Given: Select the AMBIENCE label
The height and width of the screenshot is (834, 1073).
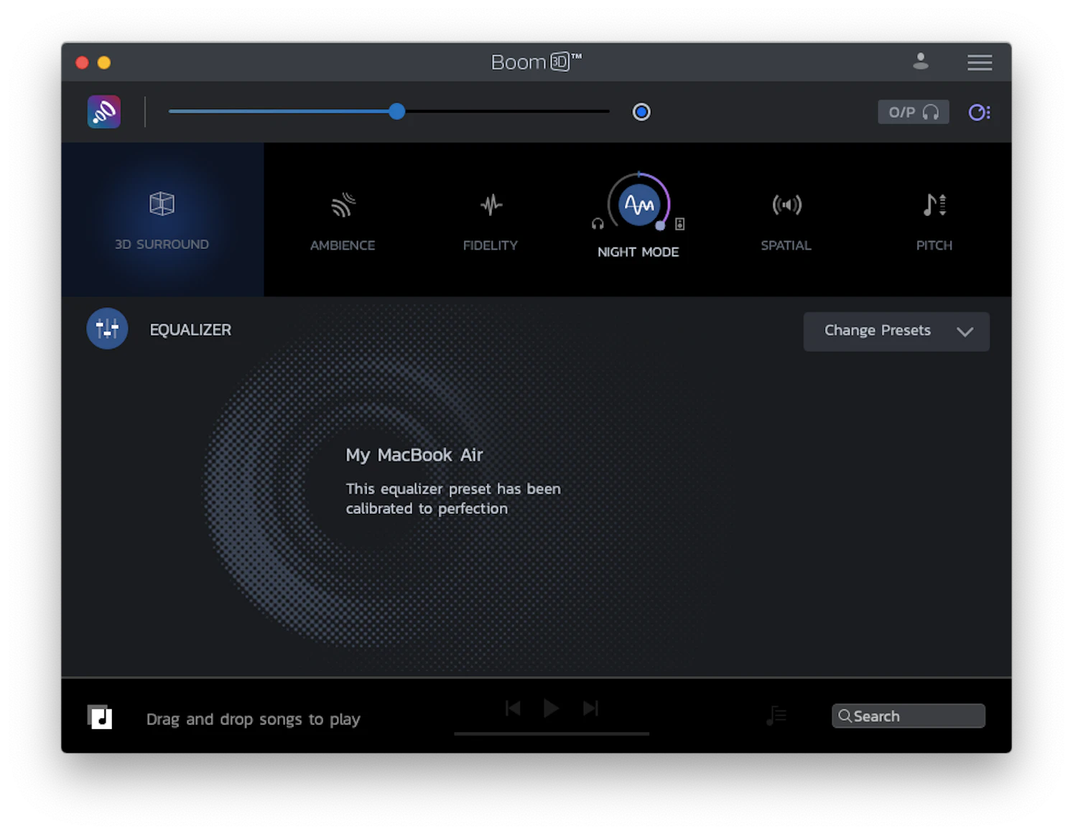Looking at the screenshot, I should click(x=343, y=245).
